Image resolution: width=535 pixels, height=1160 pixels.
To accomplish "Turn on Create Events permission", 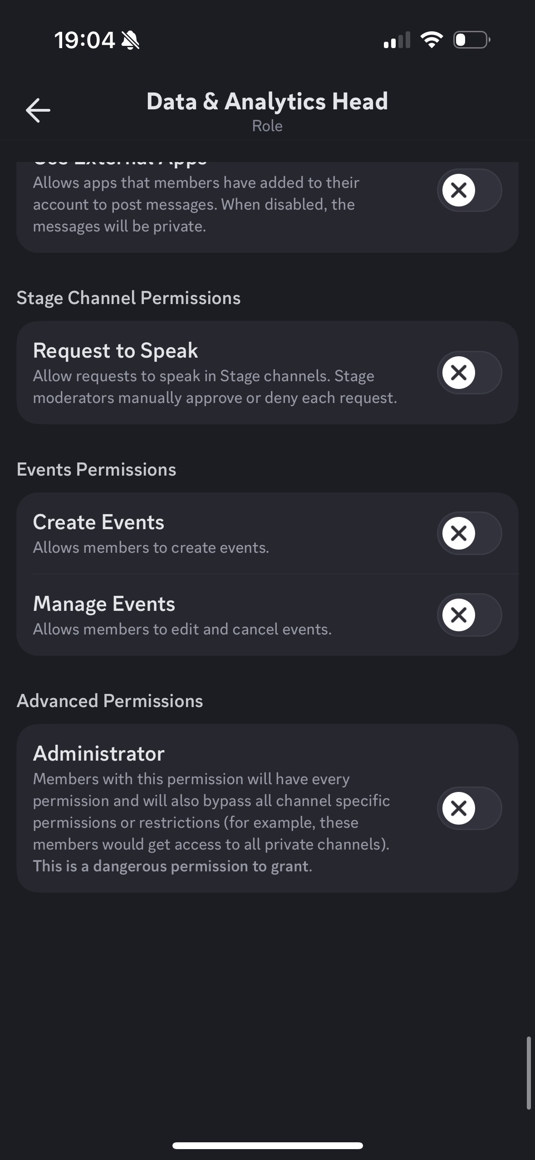I will click(x=469, y=533).
